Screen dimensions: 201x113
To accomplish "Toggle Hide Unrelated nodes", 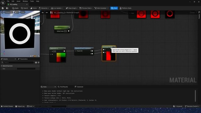I will tap(100, 8).
